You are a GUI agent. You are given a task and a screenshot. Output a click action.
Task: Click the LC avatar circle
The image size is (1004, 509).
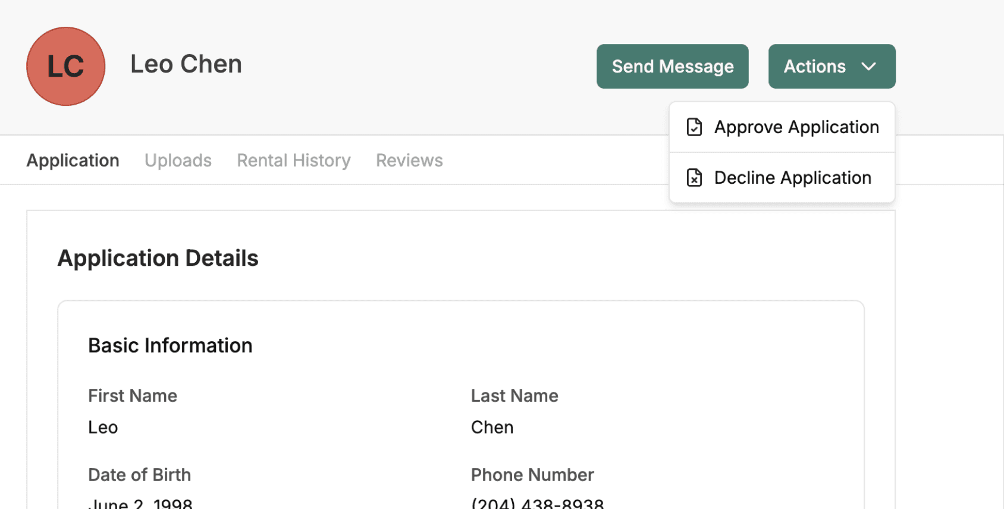(x=66, y=66)
